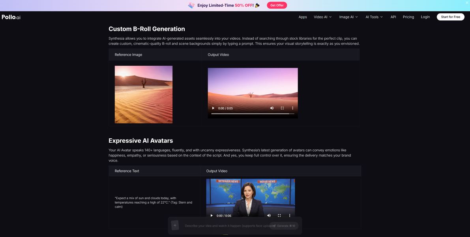Screen dimensions: 470x237
Task: Click the Get Offer button
Action: [277, 5]
